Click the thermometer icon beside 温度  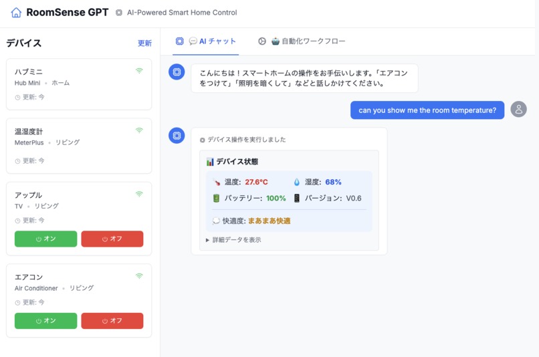tap(217, 182)
